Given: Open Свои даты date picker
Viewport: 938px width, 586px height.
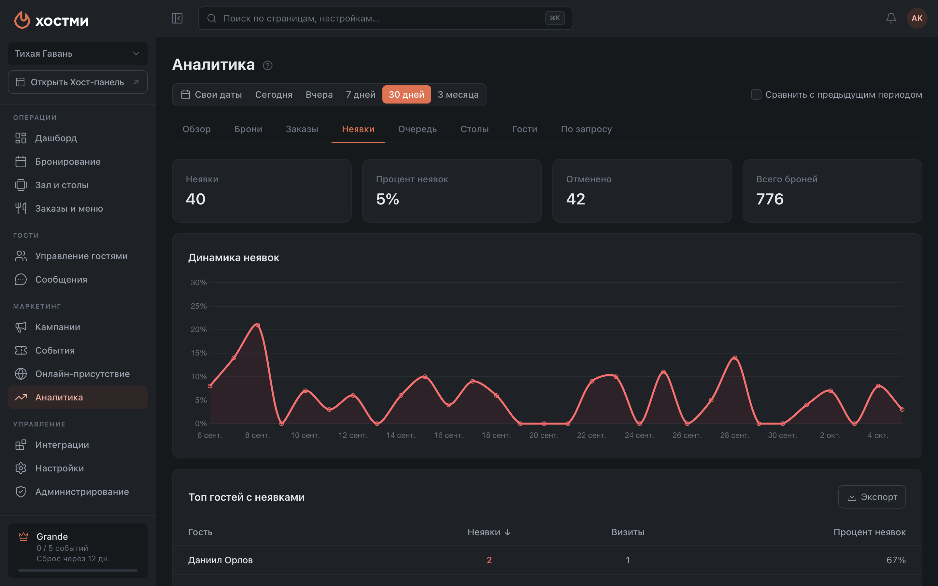Looking at the screenshot, I should [212, 94].
